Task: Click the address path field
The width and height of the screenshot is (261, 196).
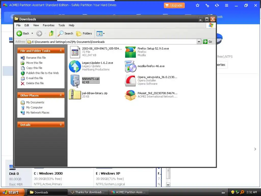Action: [112, 42]
